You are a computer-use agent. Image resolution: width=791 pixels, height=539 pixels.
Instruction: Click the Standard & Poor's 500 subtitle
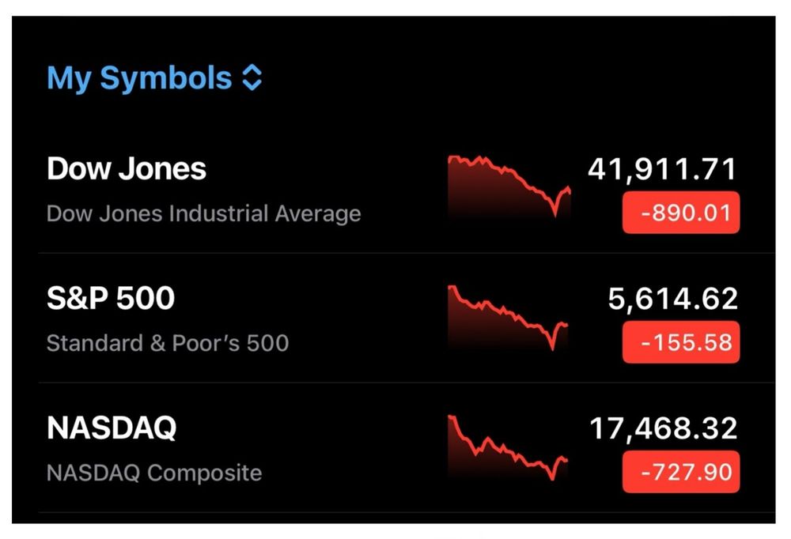coord(168,343)
